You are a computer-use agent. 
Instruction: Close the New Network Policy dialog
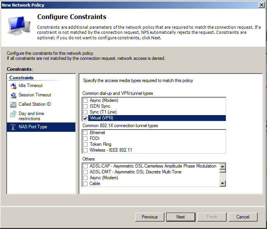click(x=262, y=5)
